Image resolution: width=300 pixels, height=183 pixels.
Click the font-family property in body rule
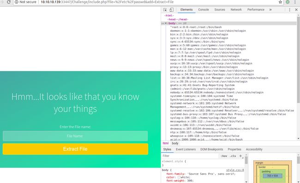(x=176, y=174)
